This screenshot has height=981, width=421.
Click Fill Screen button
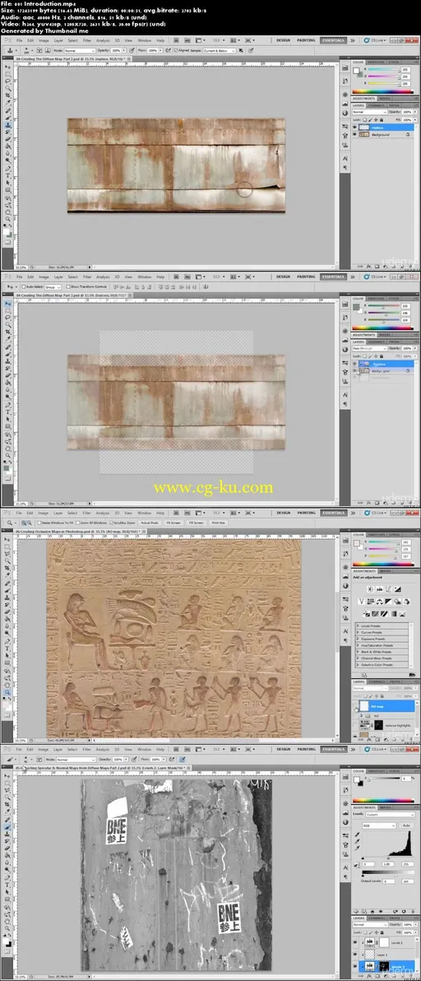pyautogui.click(x=197, y=523)
